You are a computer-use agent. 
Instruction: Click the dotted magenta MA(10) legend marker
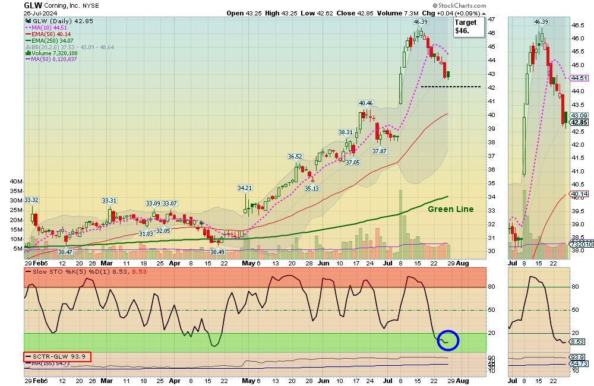click(28, 28)
